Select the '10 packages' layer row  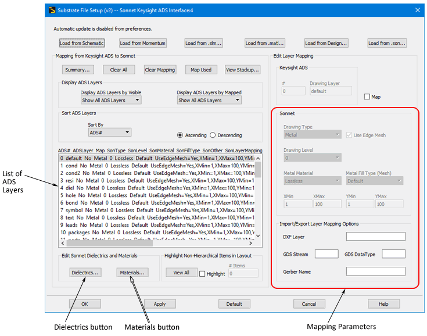click(x=157, y=233)
